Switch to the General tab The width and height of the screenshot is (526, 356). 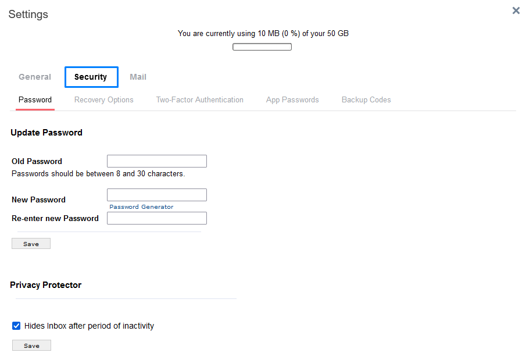click(x=34, y=76)
